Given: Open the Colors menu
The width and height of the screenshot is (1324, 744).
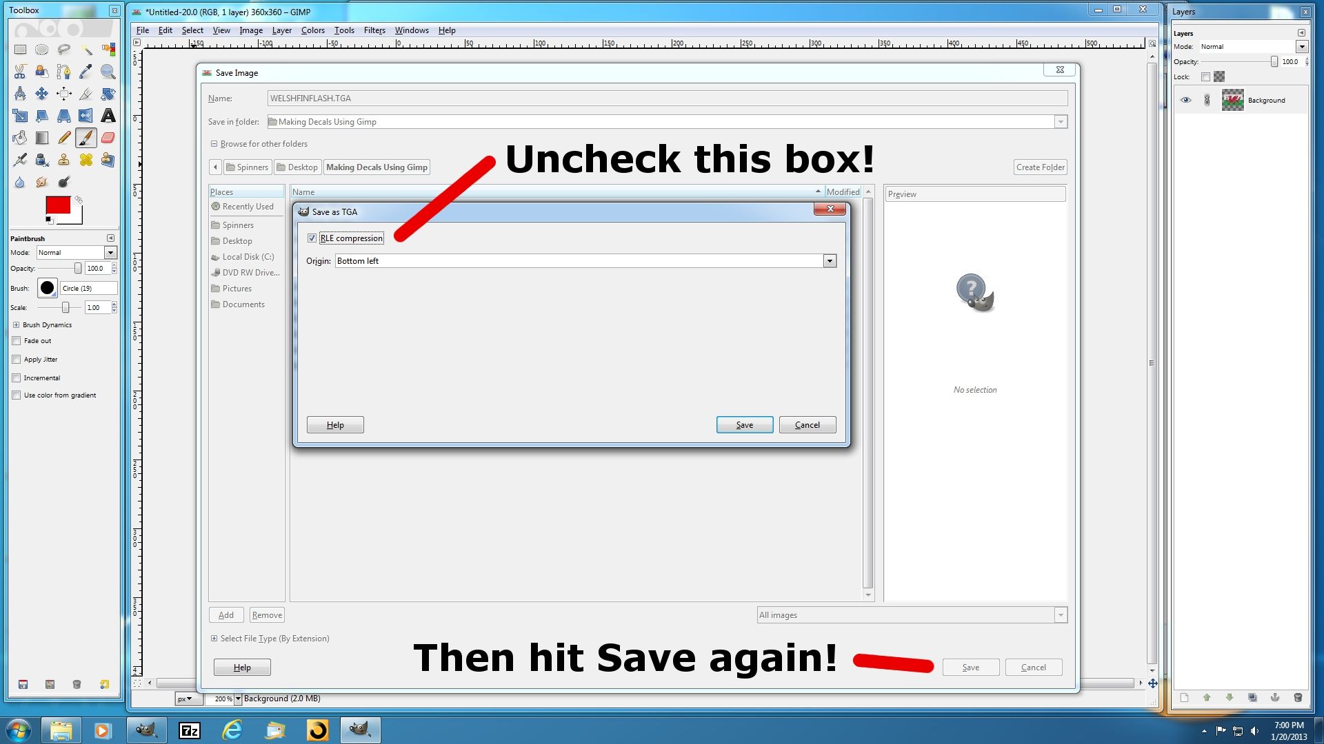Looking at the screenshot, I should (312, 30).
